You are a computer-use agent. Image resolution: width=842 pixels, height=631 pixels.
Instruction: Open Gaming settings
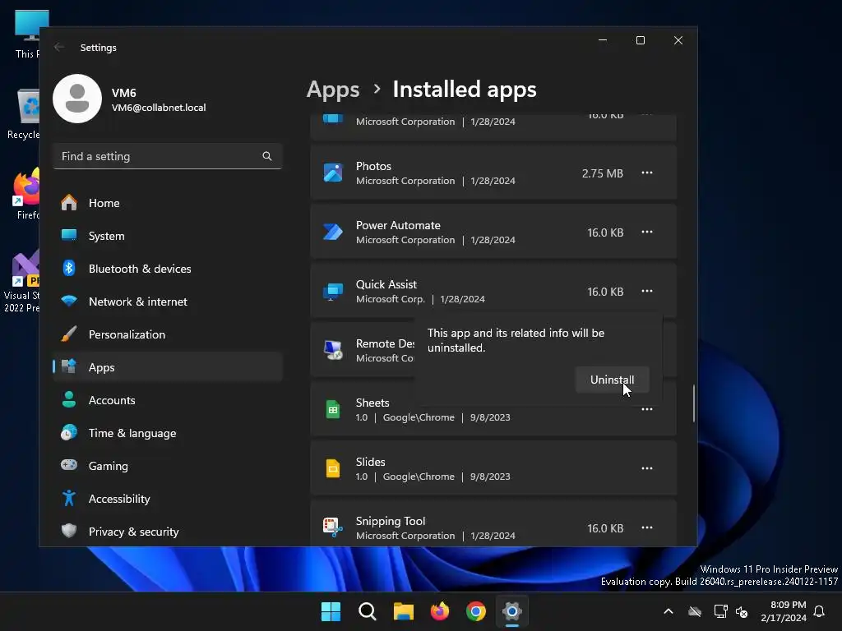coord(168,466)
